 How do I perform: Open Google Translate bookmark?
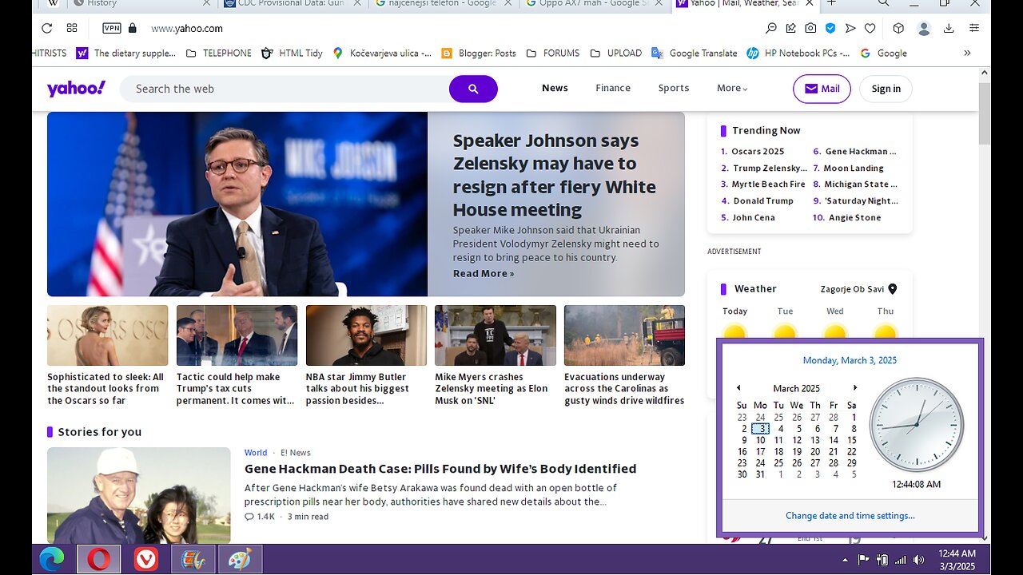694,54
